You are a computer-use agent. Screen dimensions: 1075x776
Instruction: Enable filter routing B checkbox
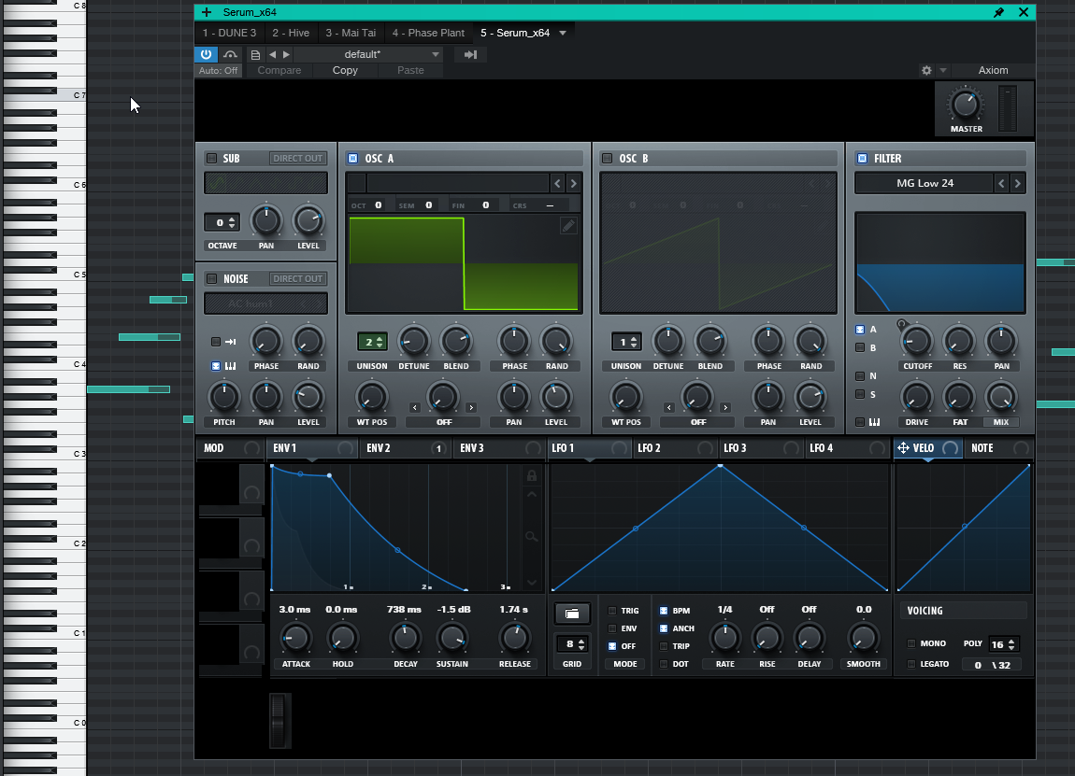[860, 348]
